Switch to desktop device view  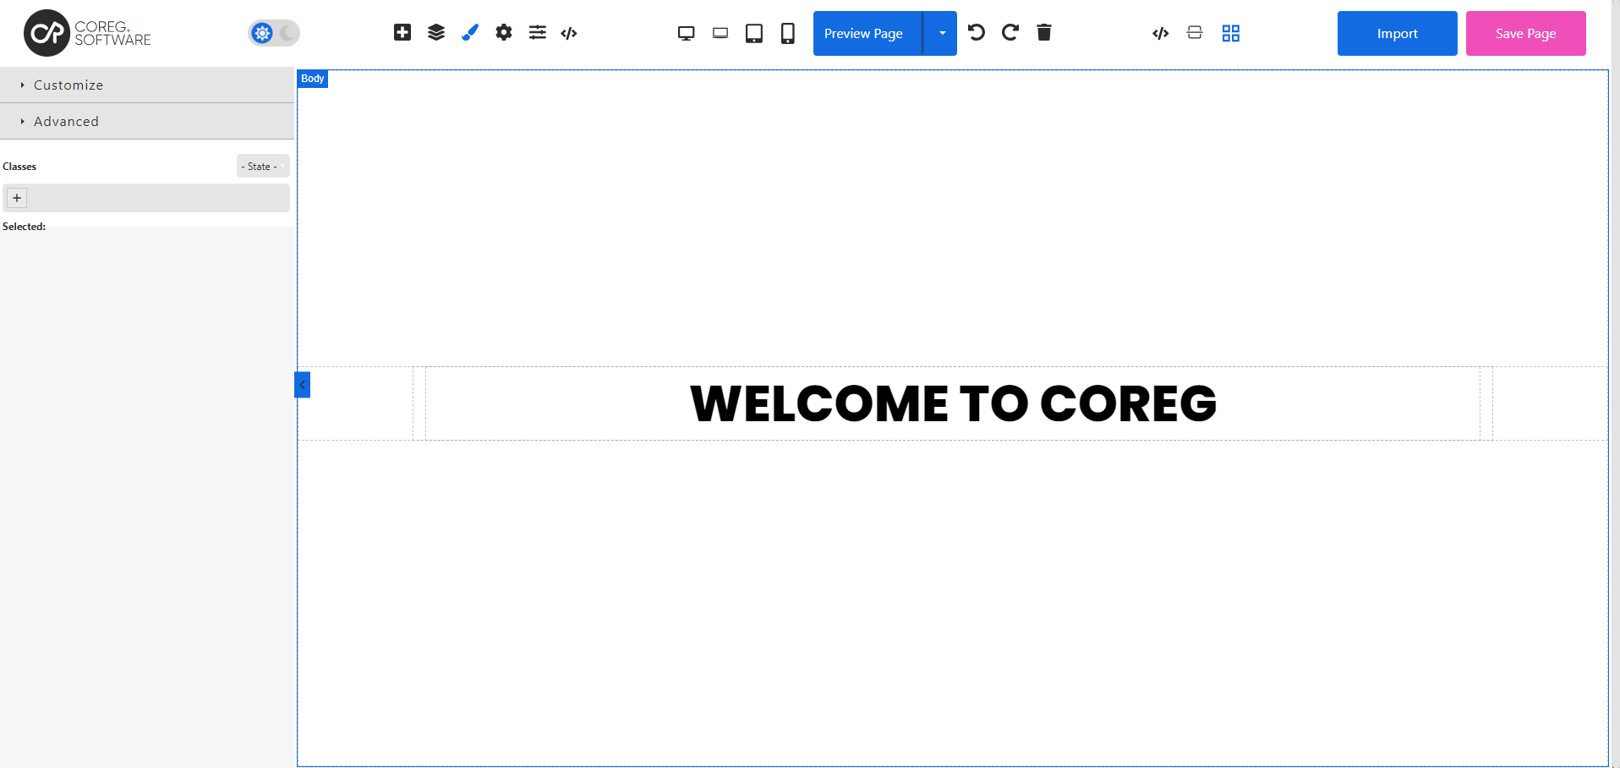687,33
